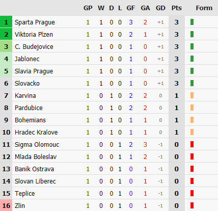Click Sparta Prague's green win form indicator
Viewport: 218px width, 211px height.
point(192,22)
